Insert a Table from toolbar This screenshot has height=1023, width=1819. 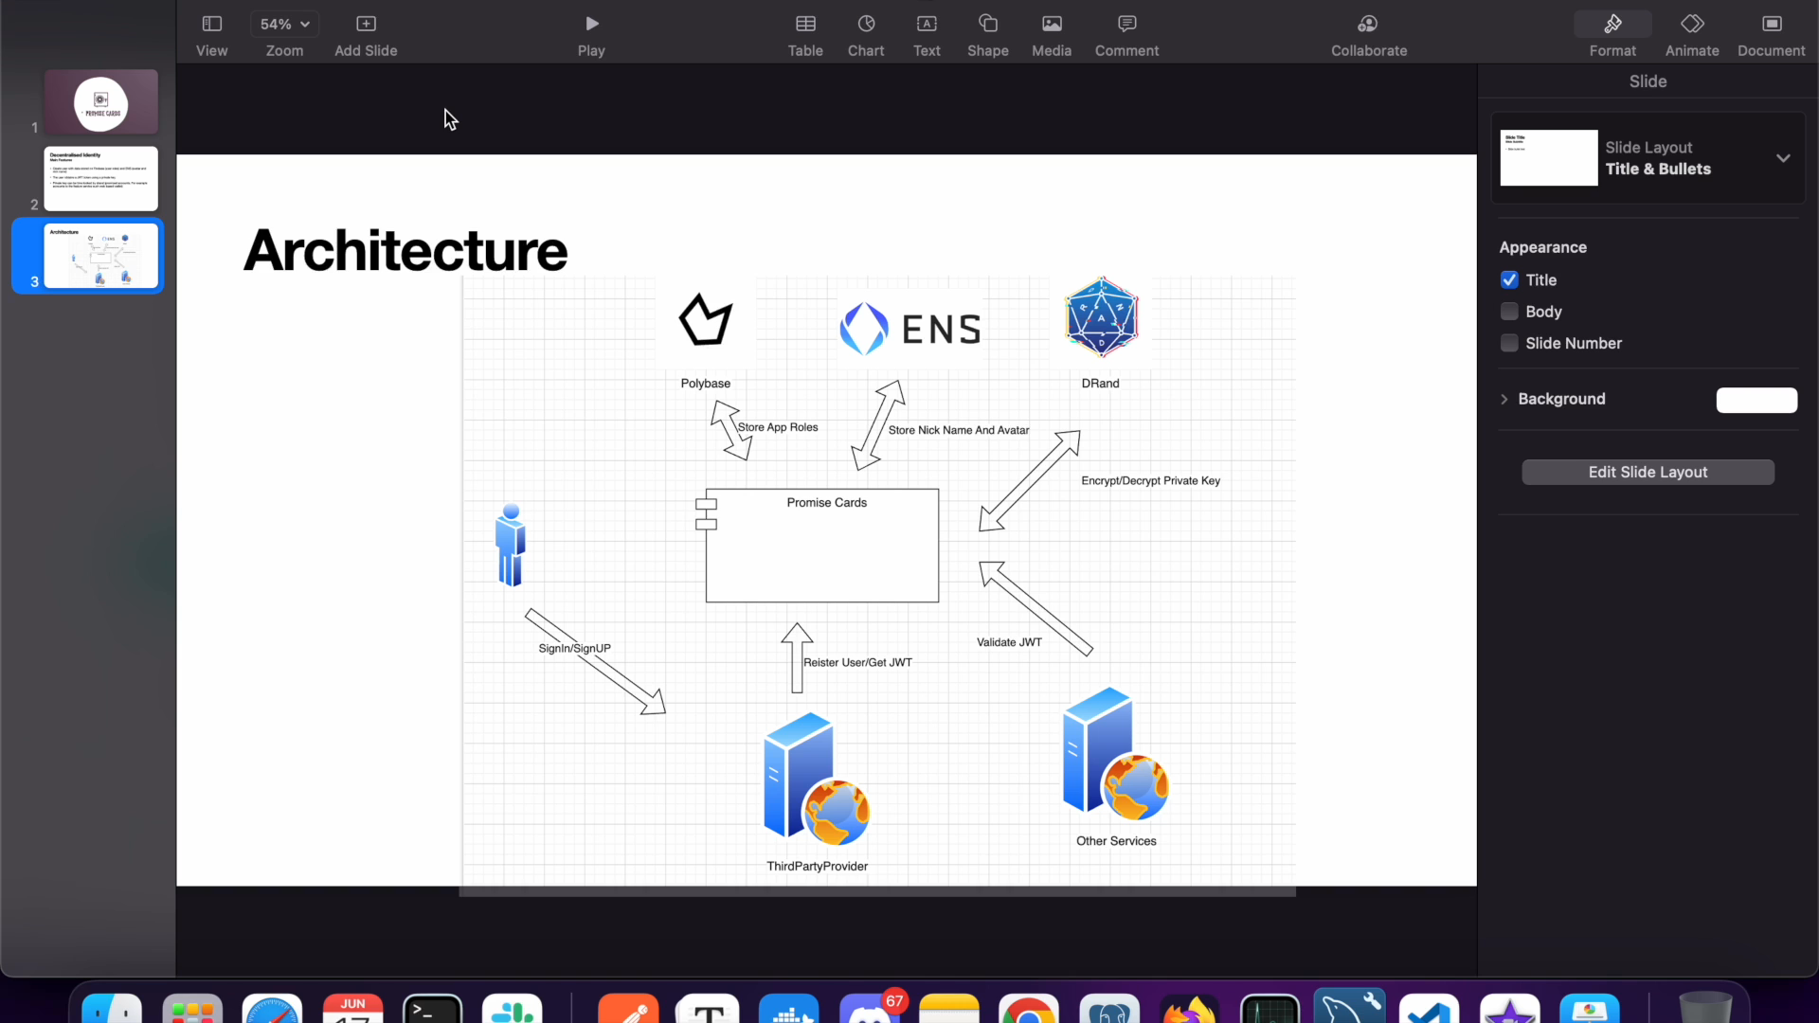tap(805, 25)
